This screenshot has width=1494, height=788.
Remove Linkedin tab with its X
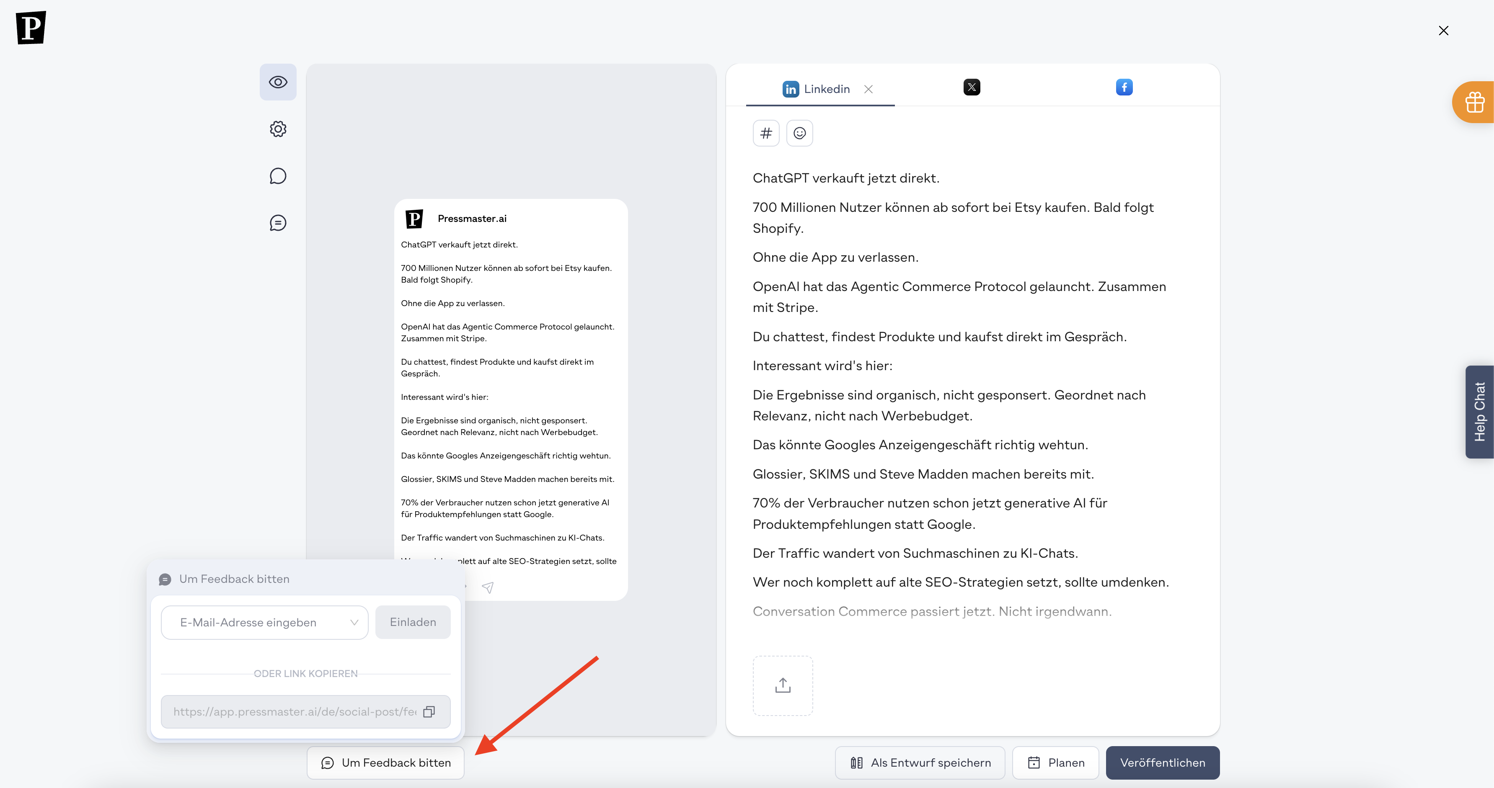point(868,89)
